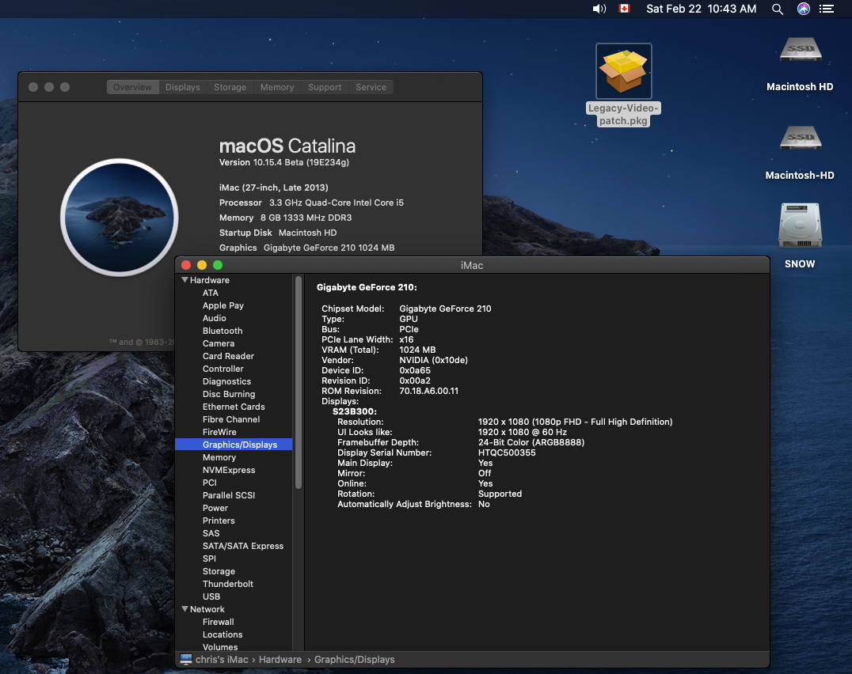Screen dimensions: 852x674
Task: Select Card Reader in the sidebar
Action: click(228, 356)
